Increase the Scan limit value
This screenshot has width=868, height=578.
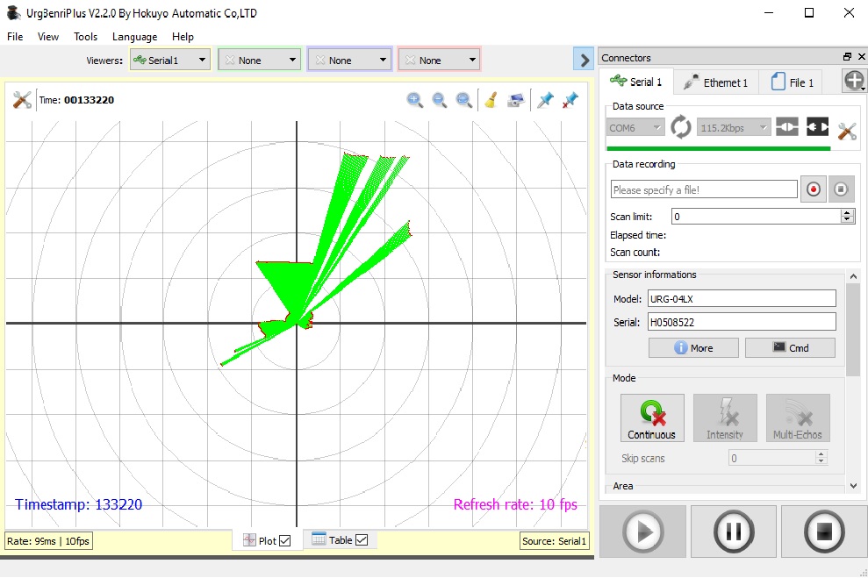pyautogui.click(x=847, y=212)
